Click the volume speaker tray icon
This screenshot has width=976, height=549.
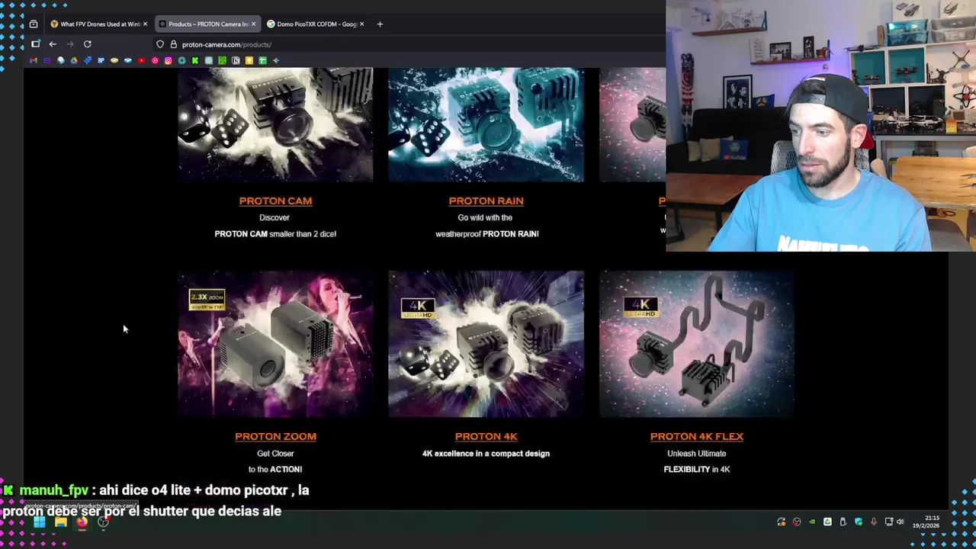pyautogui.click(x=901, y=522)
